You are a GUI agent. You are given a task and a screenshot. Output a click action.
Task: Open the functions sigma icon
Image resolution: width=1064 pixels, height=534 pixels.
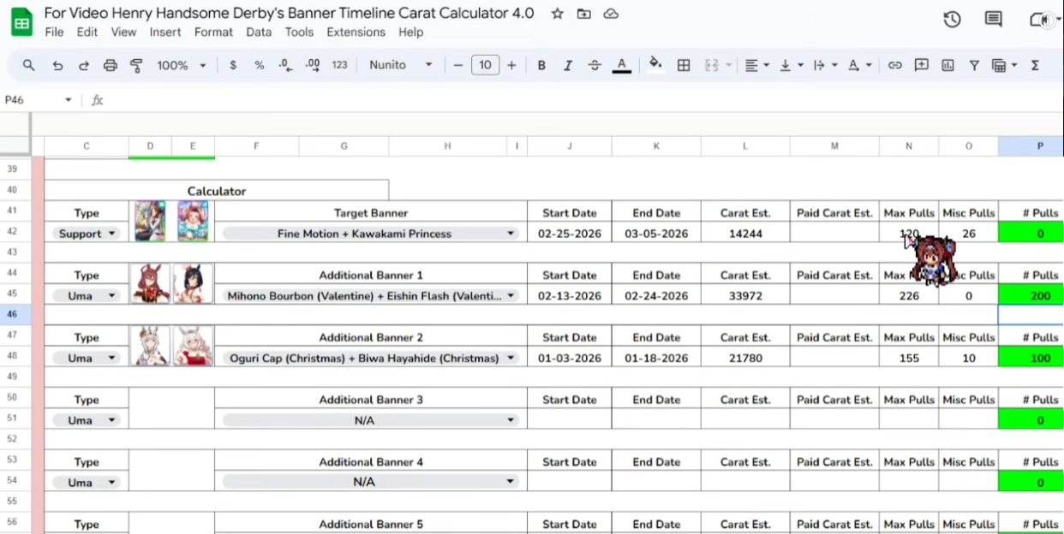pyautogui.click(x=1035, y=65)
